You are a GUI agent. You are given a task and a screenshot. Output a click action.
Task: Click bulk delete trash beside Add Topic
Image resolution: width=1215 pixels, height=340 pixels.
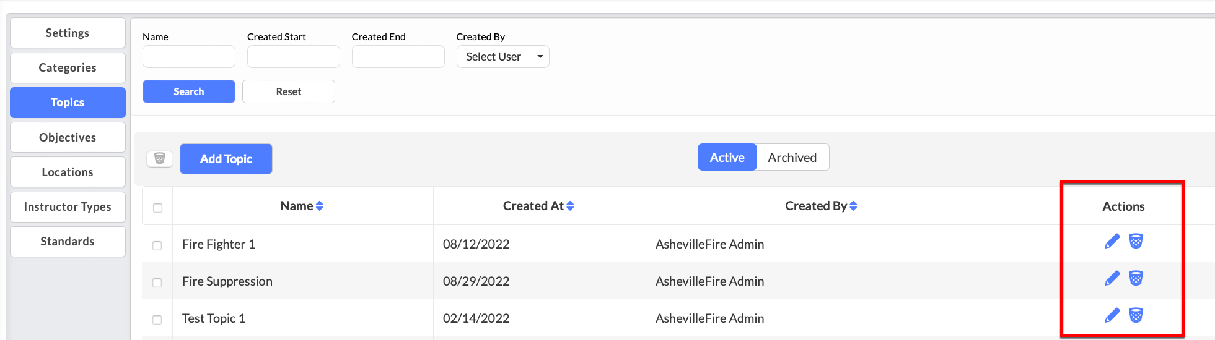click(x=159, y=159)
